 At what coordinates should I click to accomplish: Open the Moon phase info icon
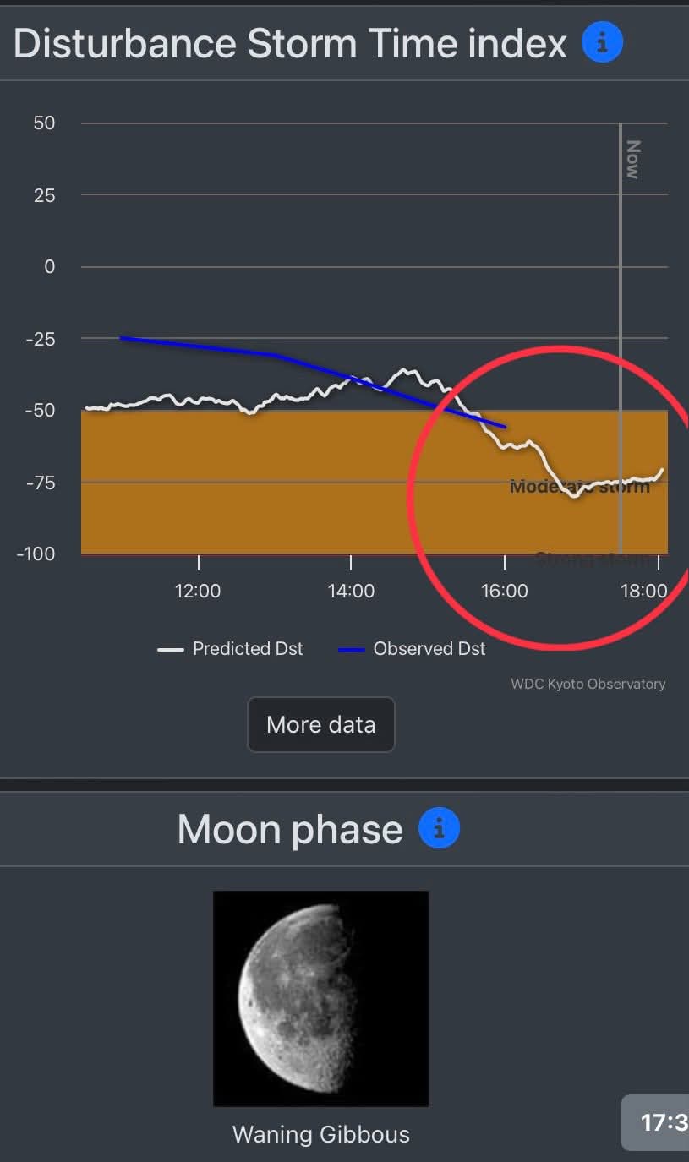pyautogui.click(x=439, y=829)
